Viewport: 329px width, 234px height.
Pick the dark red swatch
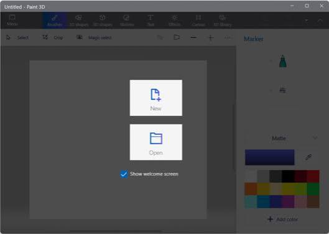pos(300,176)
